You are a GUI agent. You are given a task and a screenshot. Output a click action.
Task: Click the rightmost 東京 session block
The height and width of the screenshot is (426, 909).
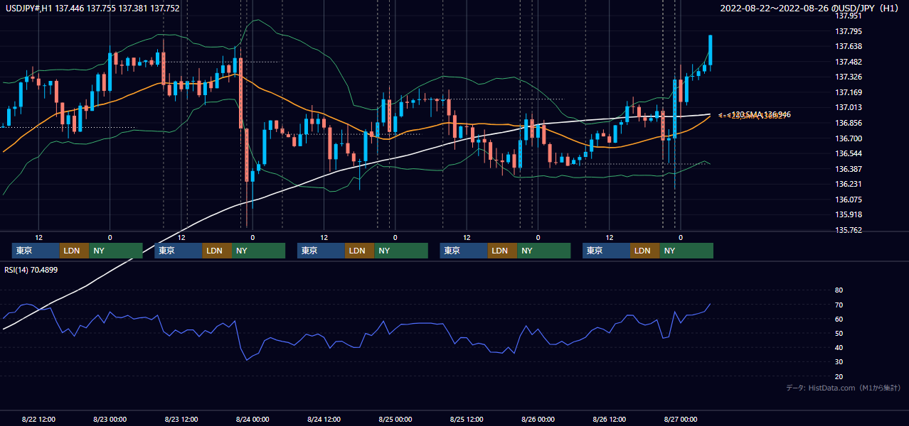[x=606, y=251]
